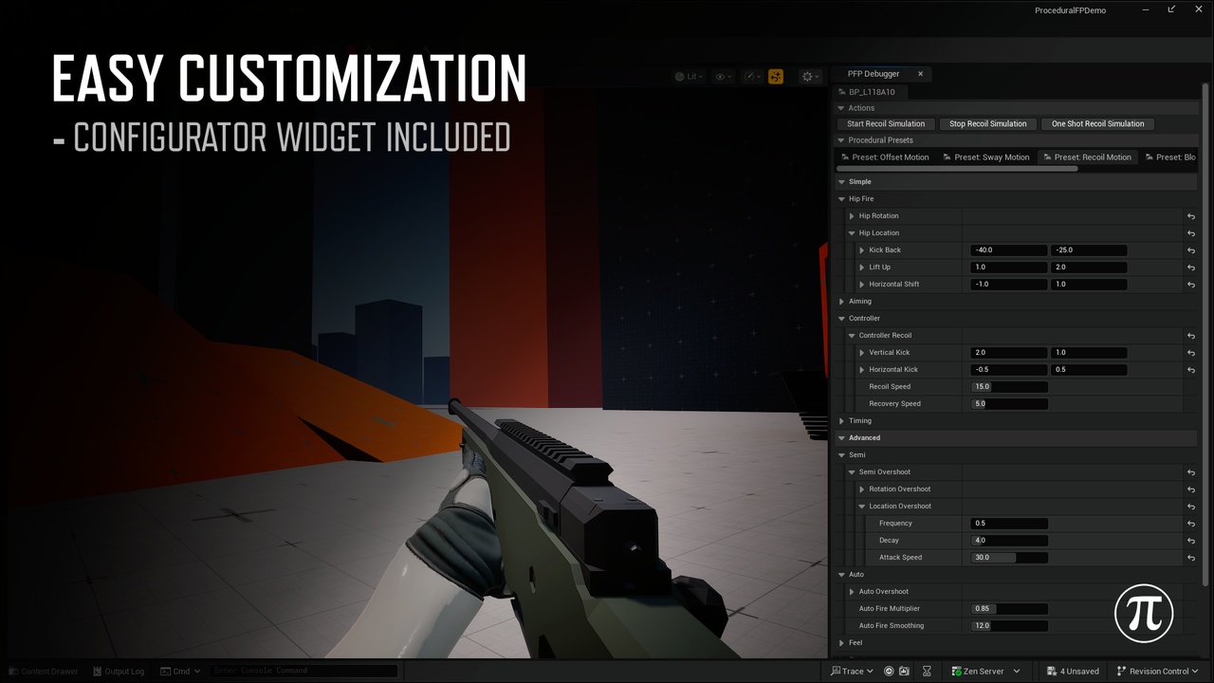Reset the Hip Rotation row to default
Viewport: 1214px width, 683px height.
click(1191, 216)
